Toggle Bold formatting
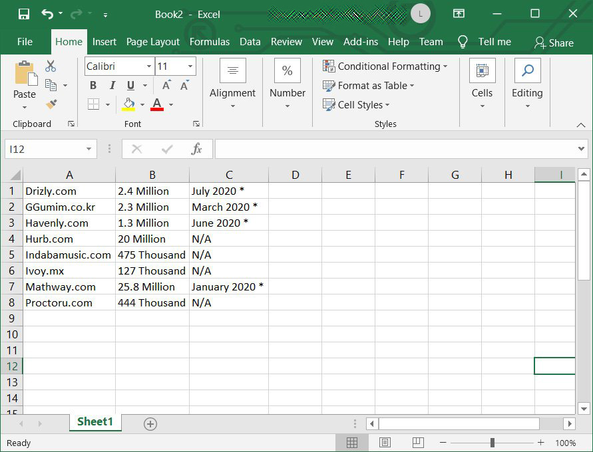 pos(93,85)
